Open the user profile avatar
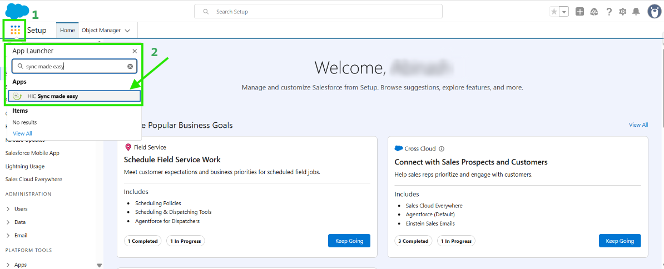 [654, 11]
